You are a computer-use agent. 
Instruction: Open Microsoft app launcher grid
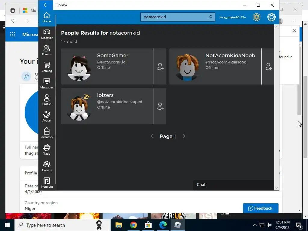click(12, 34)
